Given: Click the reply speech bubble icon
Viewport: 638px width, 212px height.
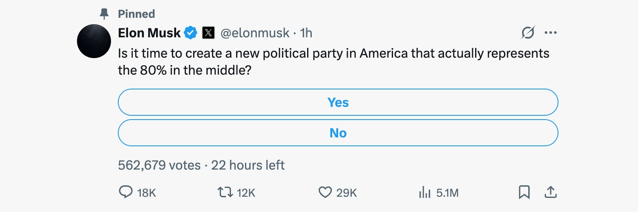Looking at the screenshot, I should pos(125,193).
